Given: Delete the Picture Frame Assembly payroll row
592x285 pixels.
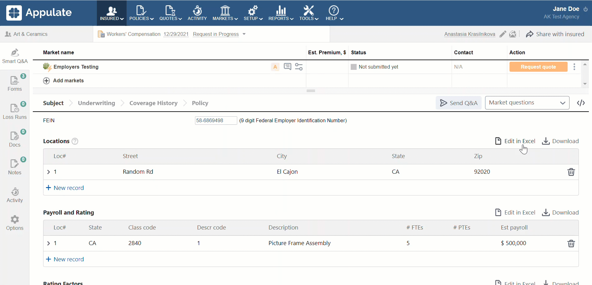Looking at the screenshot, I should (x=571, y=244).
